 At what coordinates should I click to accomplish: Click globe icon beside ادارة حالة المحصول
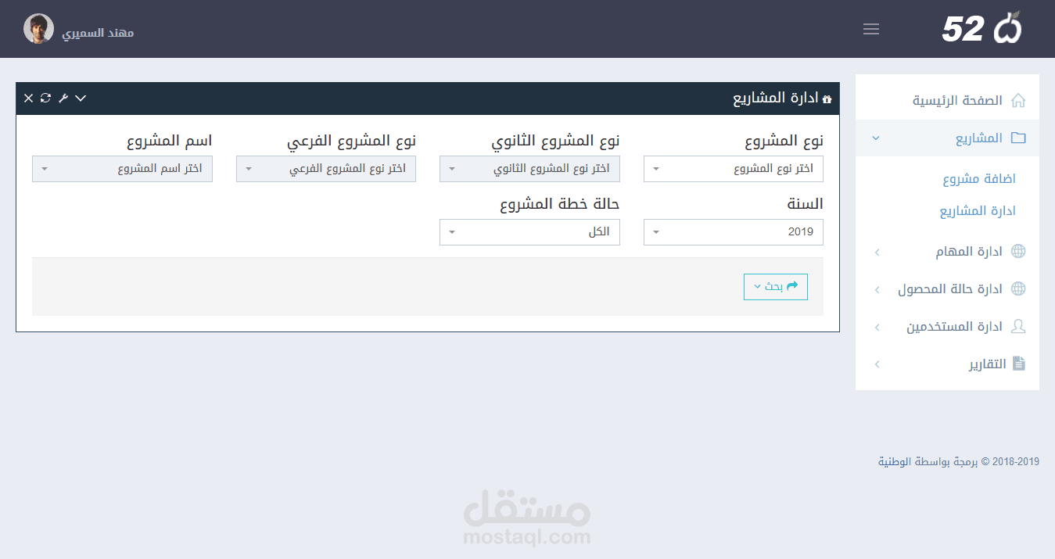1018,288
